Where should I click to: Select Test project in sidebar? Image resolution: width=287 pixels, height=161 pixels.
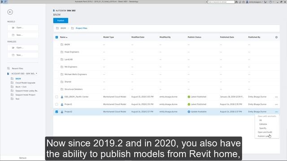coord(17,99)
